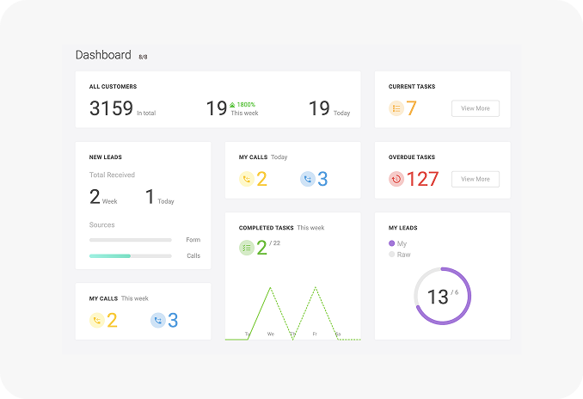
Task: Click the Dashboard page title
Action: click(x=103, y=55)
